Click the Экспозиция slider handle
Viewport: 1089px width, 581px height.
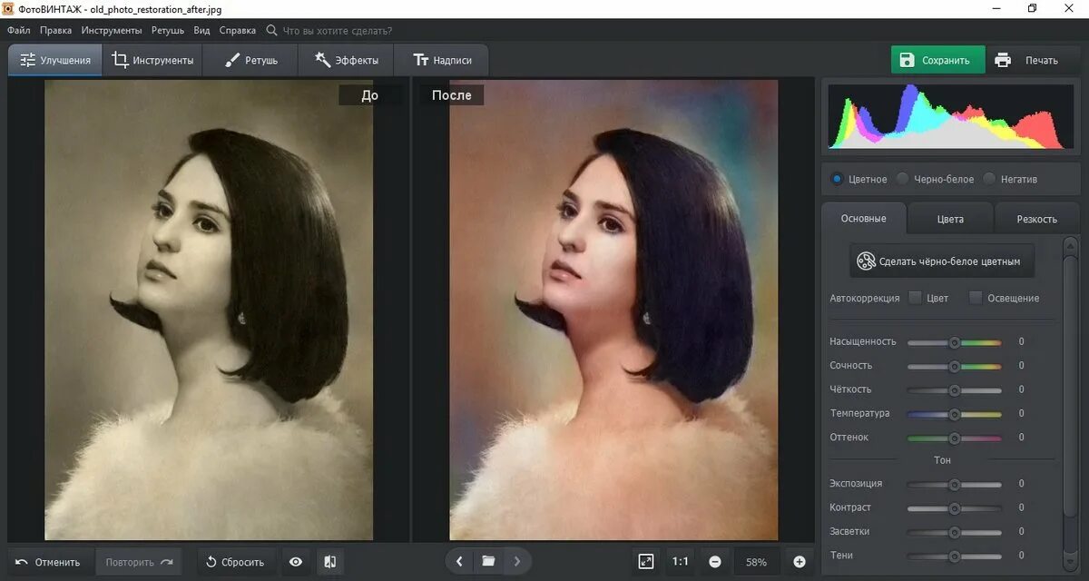pos(955,484)
